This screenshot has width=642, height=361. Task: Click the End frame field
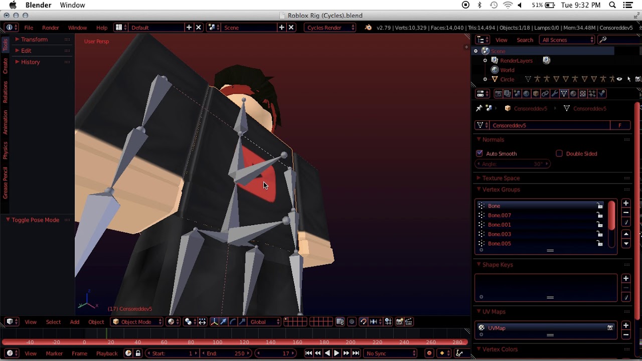tap(225, 353)
